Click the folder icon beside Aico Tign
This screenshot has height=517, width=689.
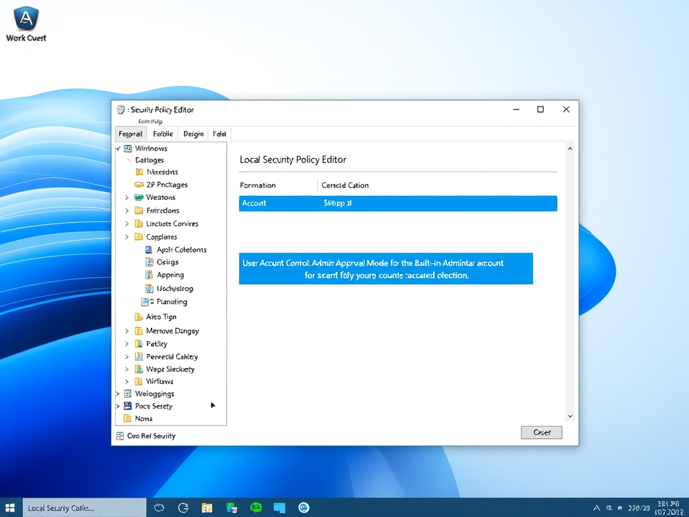pyautogui.click(x=139, y=316)
